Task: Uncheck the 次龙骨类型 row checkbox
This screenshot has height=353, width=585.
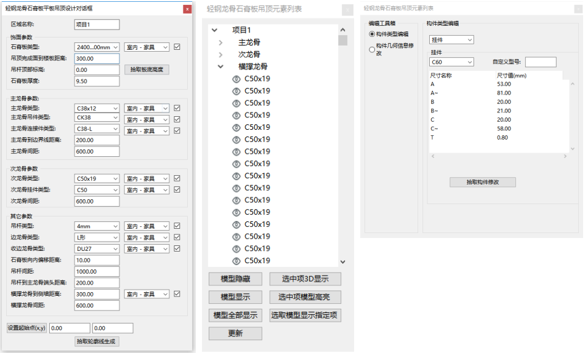Action: pyautogui.click(x=177, y=178)
